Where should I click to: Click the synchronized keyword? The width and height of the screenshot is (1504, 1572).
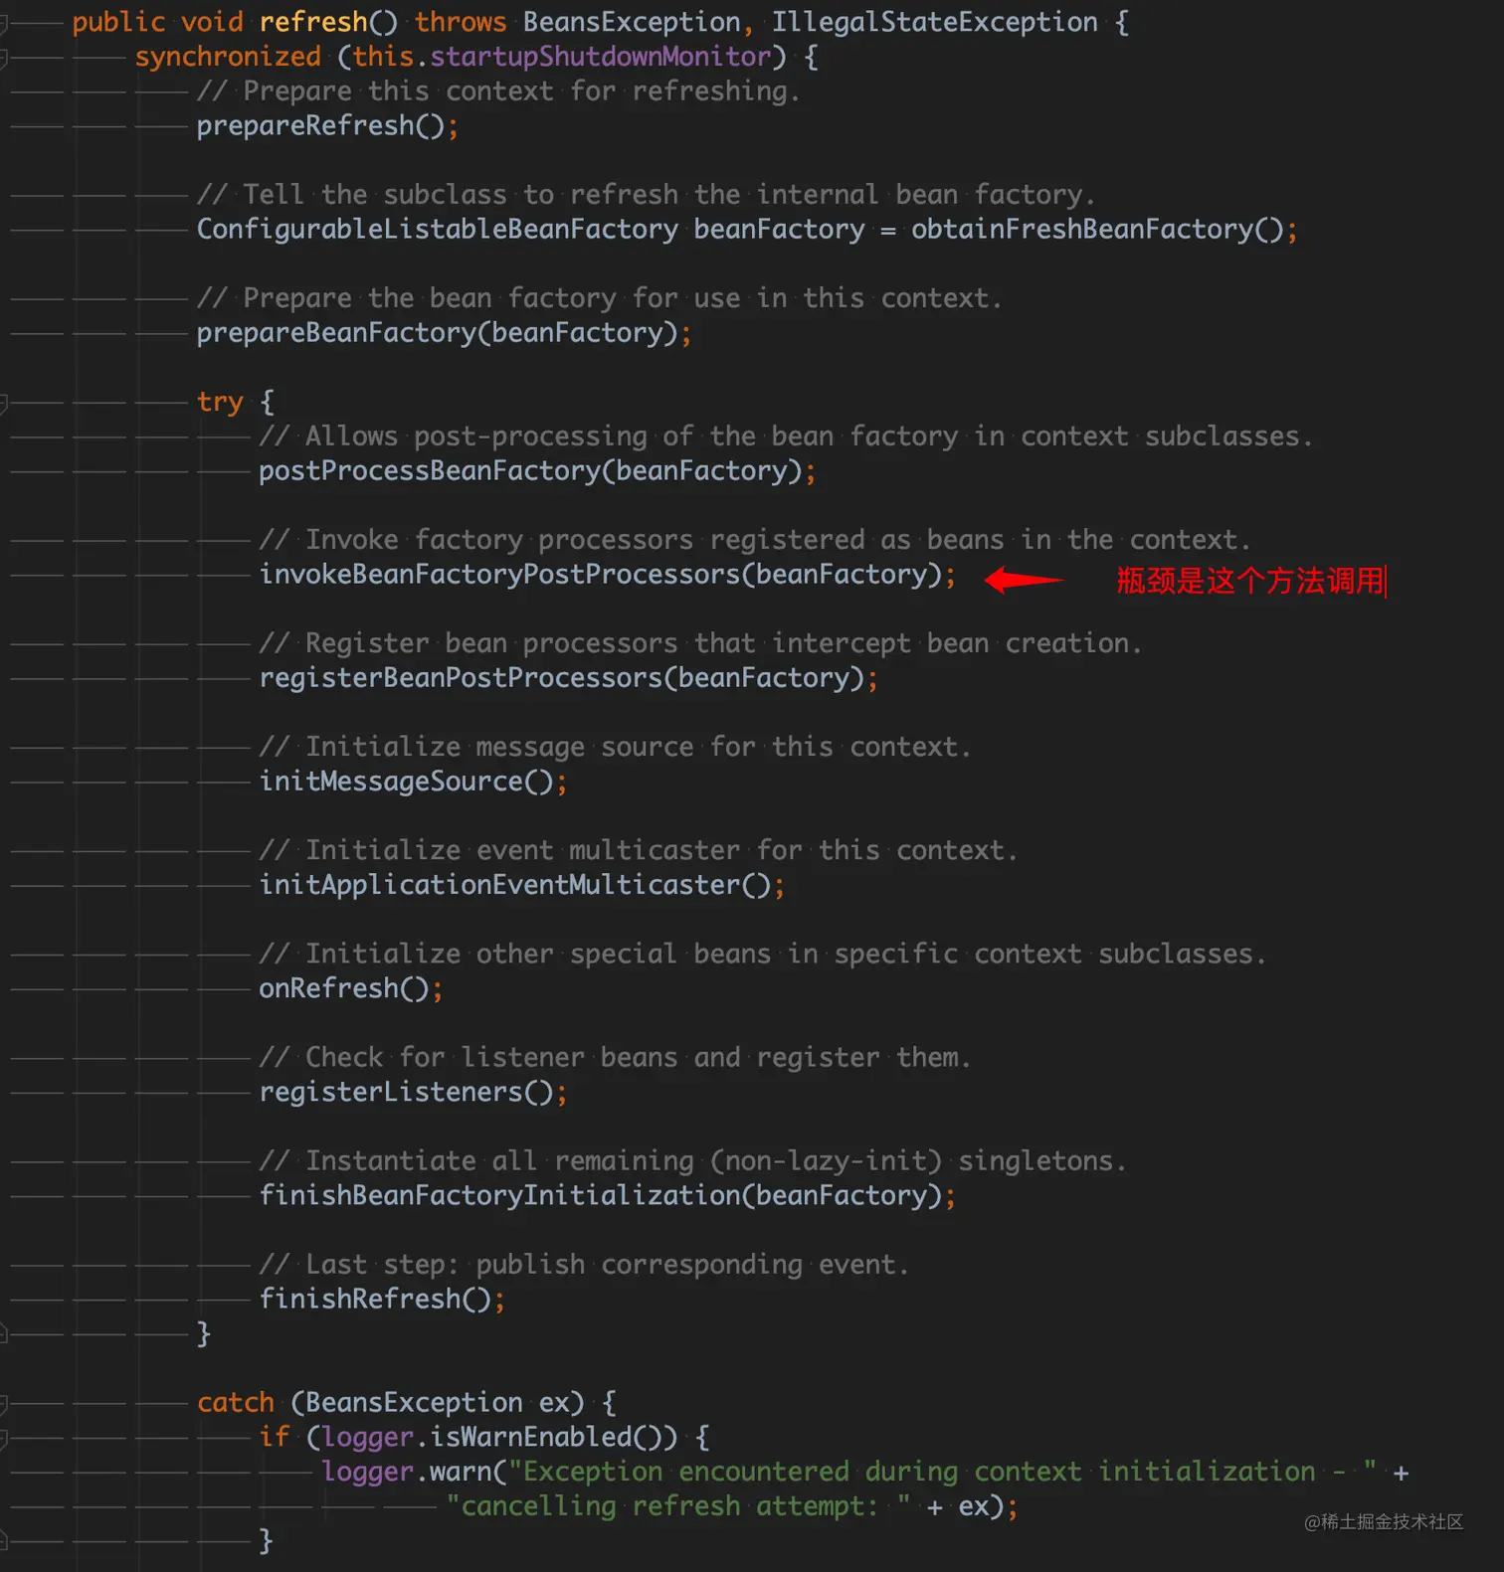[228, 57]
